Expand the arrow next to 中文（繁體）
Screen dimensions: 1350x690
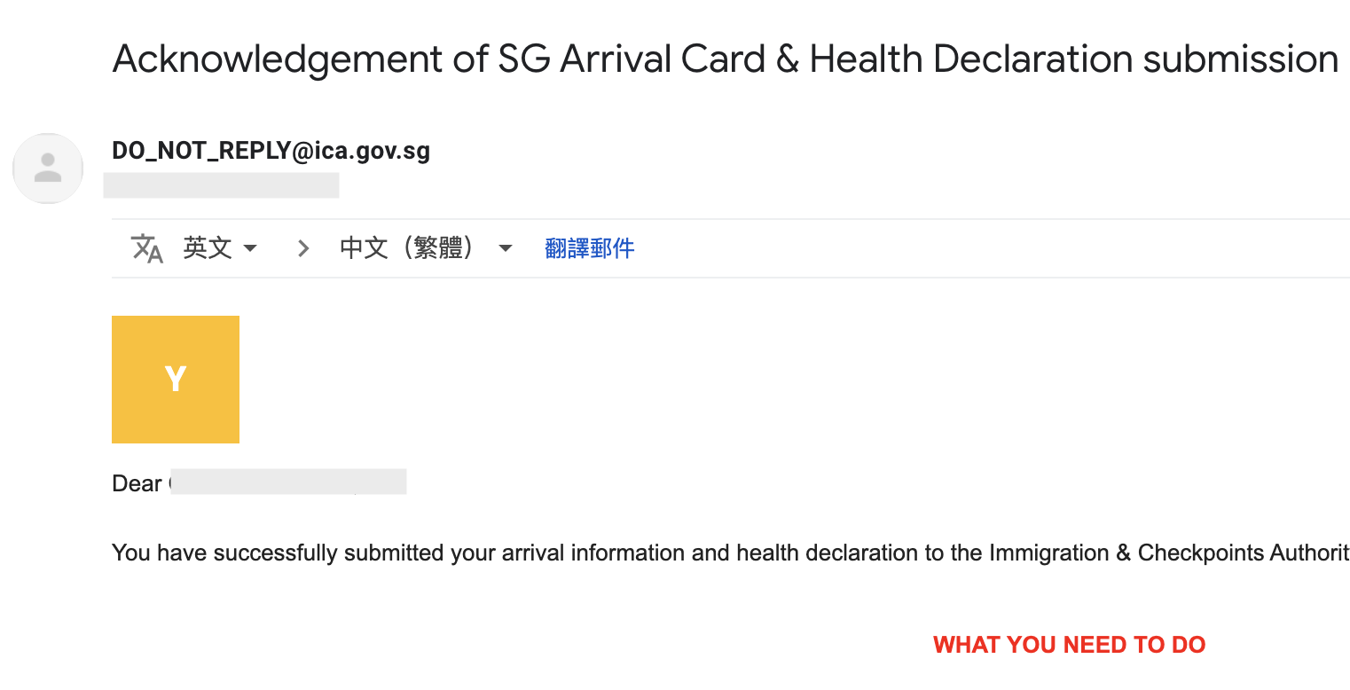pyautogui.click(x=506, y=248)
